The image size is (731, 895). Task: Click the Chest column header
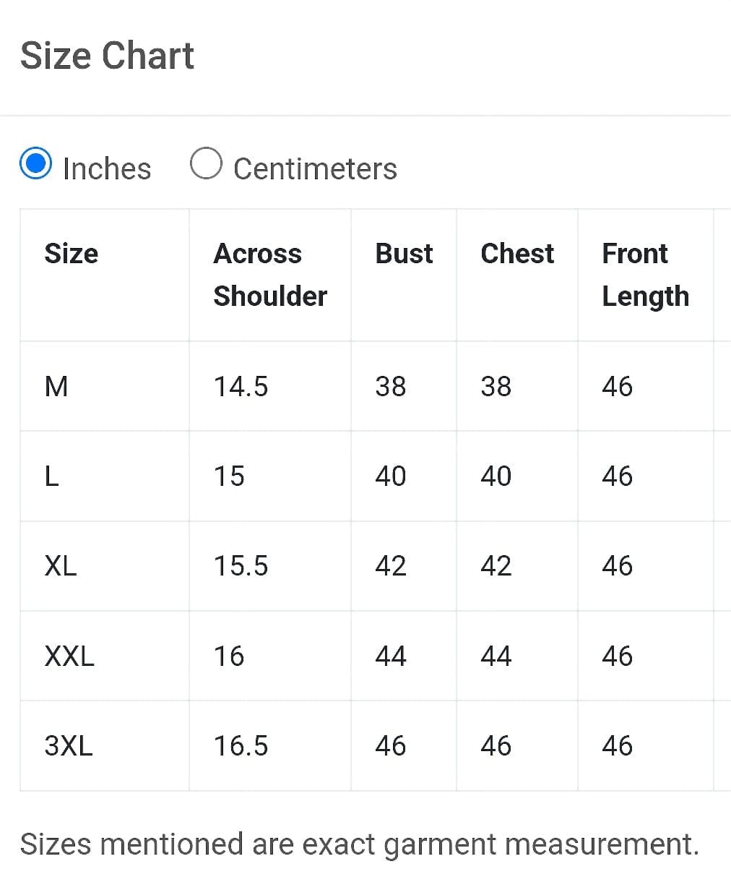517,254
